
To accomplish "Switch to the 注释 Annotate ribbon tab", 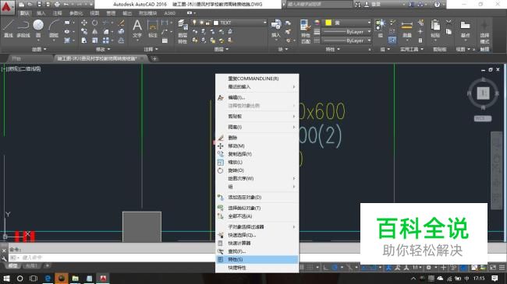I will (x=57, y=13).
